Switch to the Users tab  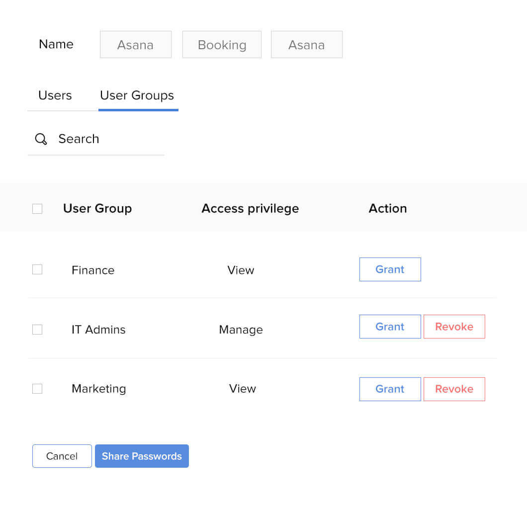click(55, 95)
